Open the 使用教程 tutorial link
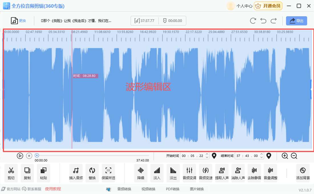 (x=53, y=189)
